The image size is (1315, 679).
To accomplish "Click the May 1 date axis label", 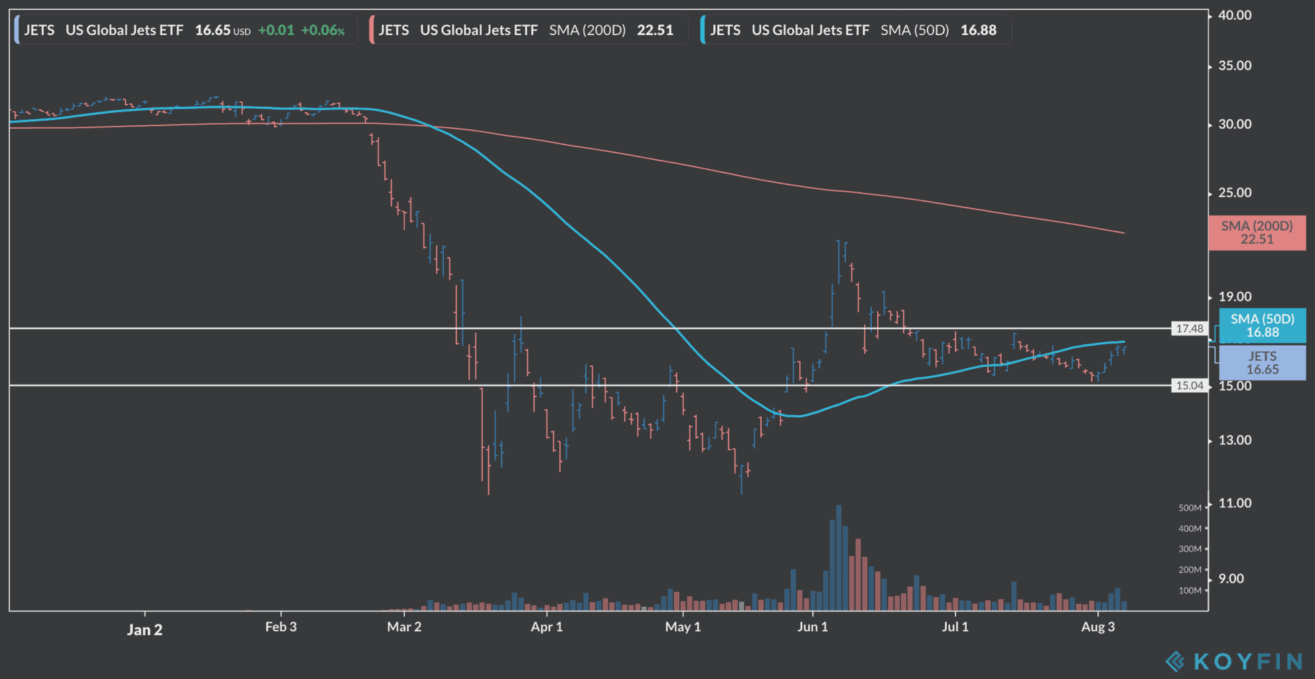I will pyautogui.click(x=683, y=627).
